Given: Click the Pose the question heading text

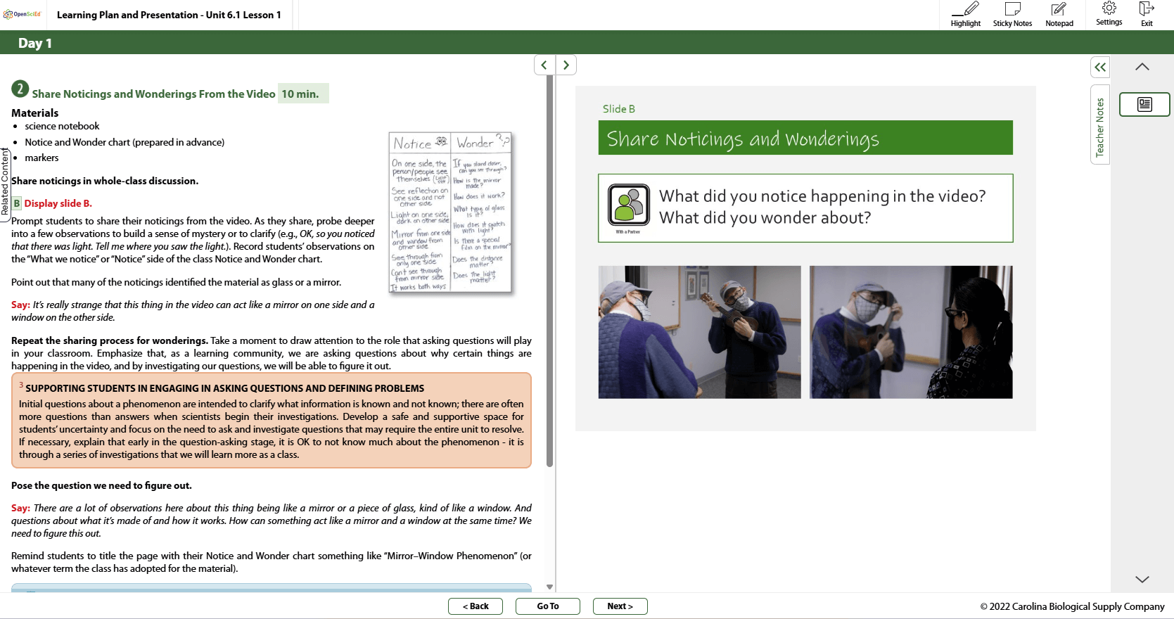Looking at the screenshot, I should click(101, 485).
